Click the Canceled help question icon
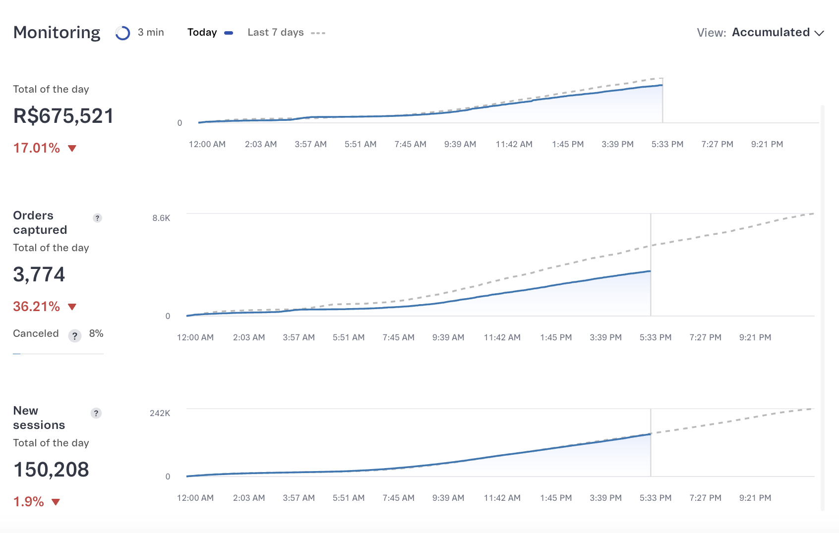This screenshot has width=839, height=533. point(75,336)
